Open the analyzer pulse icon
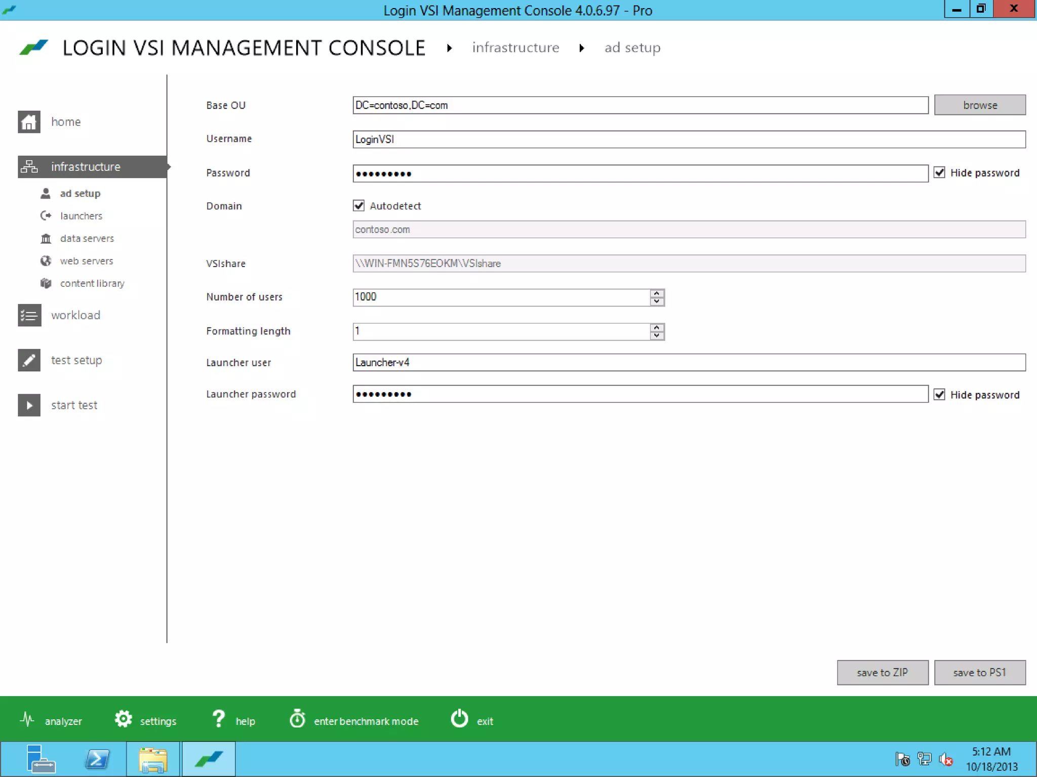Image resolution: width=1037 pixels, height=777 pixels. 27,719
